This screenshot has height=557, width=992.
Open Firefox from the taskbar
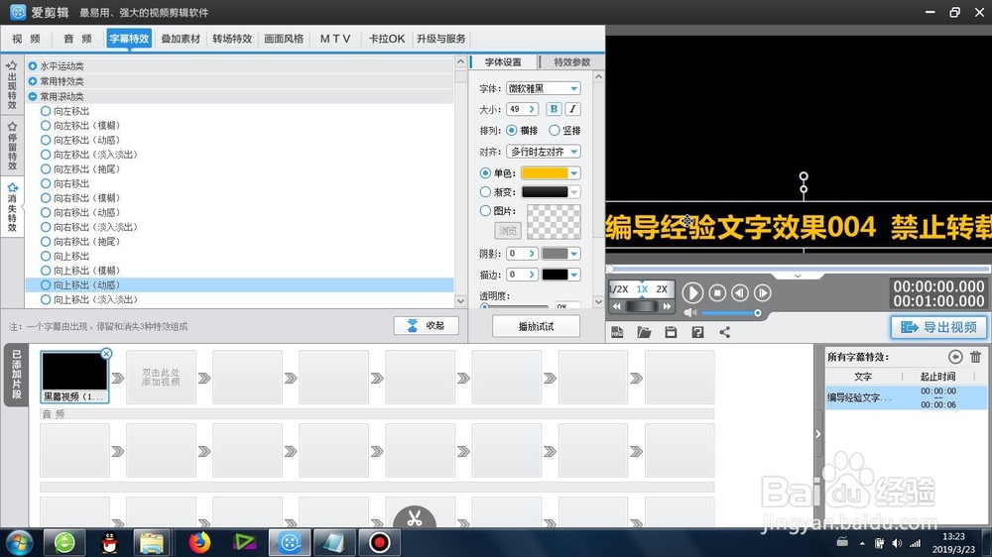click(199, 542)
